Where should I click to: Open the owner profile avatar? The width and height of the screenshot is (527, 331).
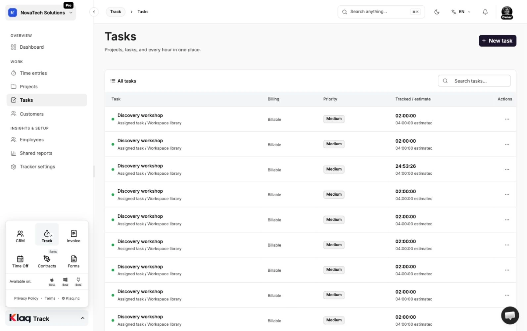click(507, 13)
